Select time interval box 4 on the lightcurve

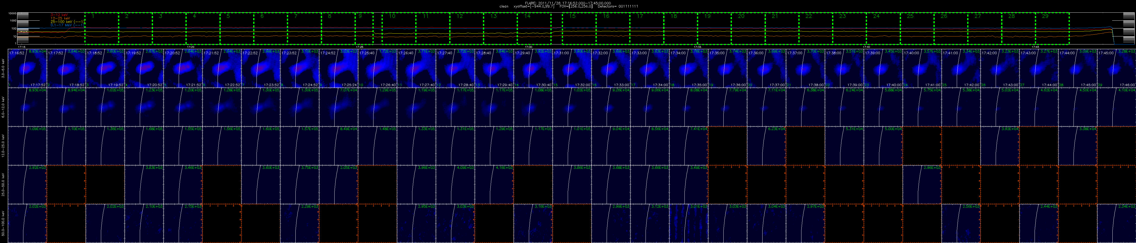coord(203,28)
